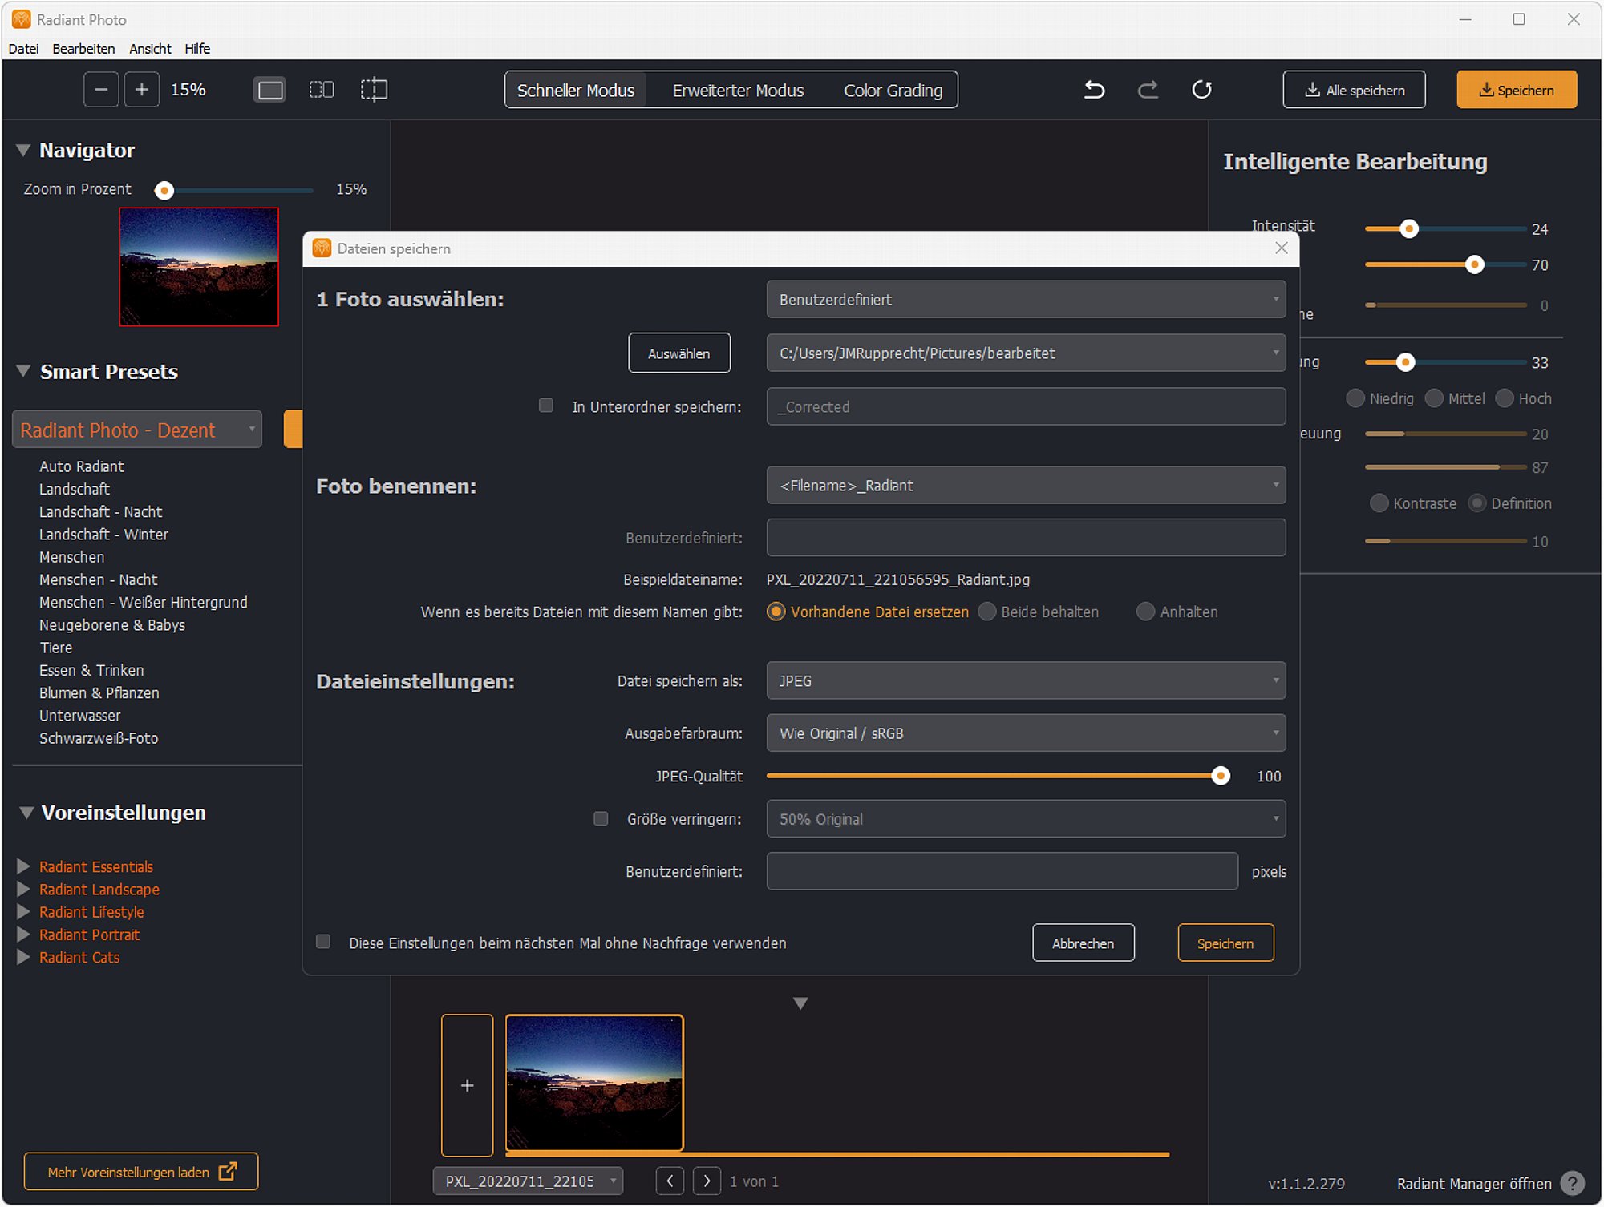Enable split compare view
1604x1207 pixels.
click(x=374, y=90)
